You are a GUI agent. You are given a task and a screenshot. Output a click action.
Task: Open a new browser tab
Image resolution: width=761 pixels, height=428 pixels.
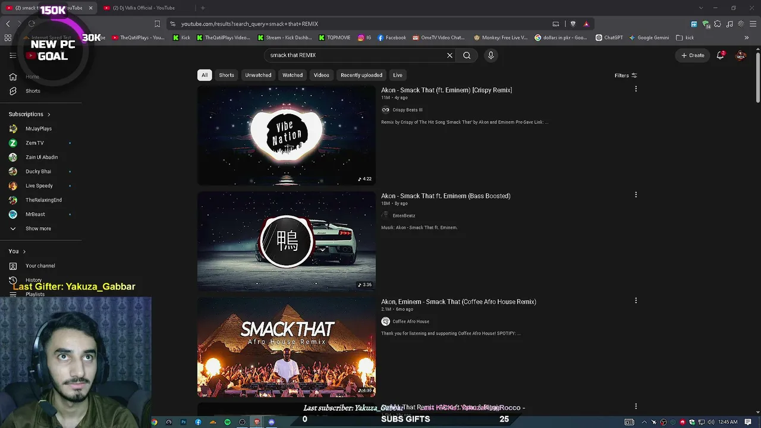[203, 8]
